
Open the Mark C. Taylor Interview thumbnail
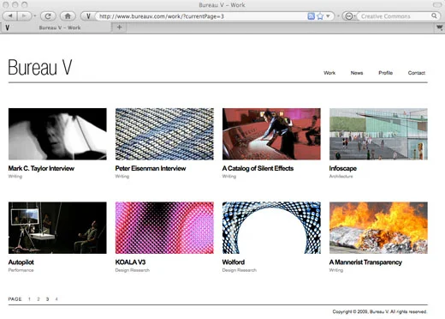57,134
